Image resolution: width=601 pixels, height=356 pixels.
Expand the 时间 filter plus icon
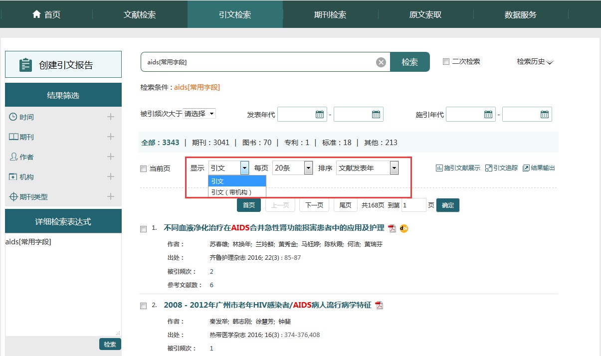click(111, 117)
